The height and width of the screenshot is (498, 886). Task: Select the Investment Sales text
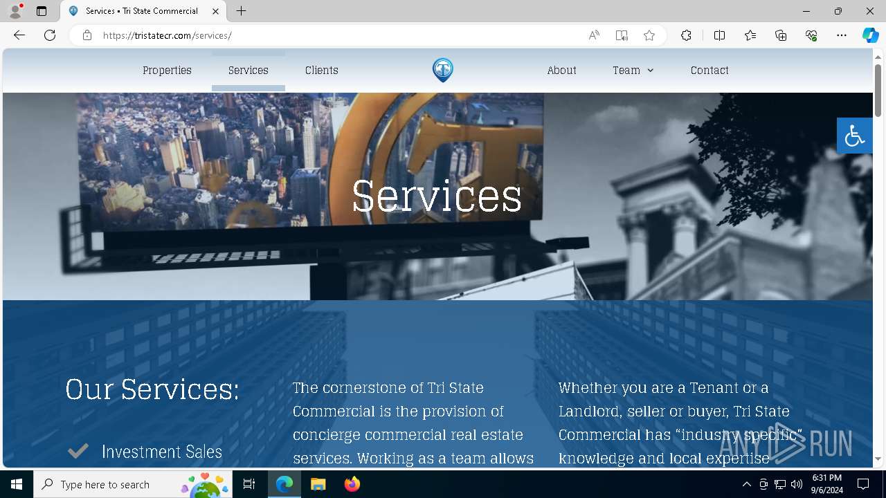pyautogui.click(x=162, y=452)
